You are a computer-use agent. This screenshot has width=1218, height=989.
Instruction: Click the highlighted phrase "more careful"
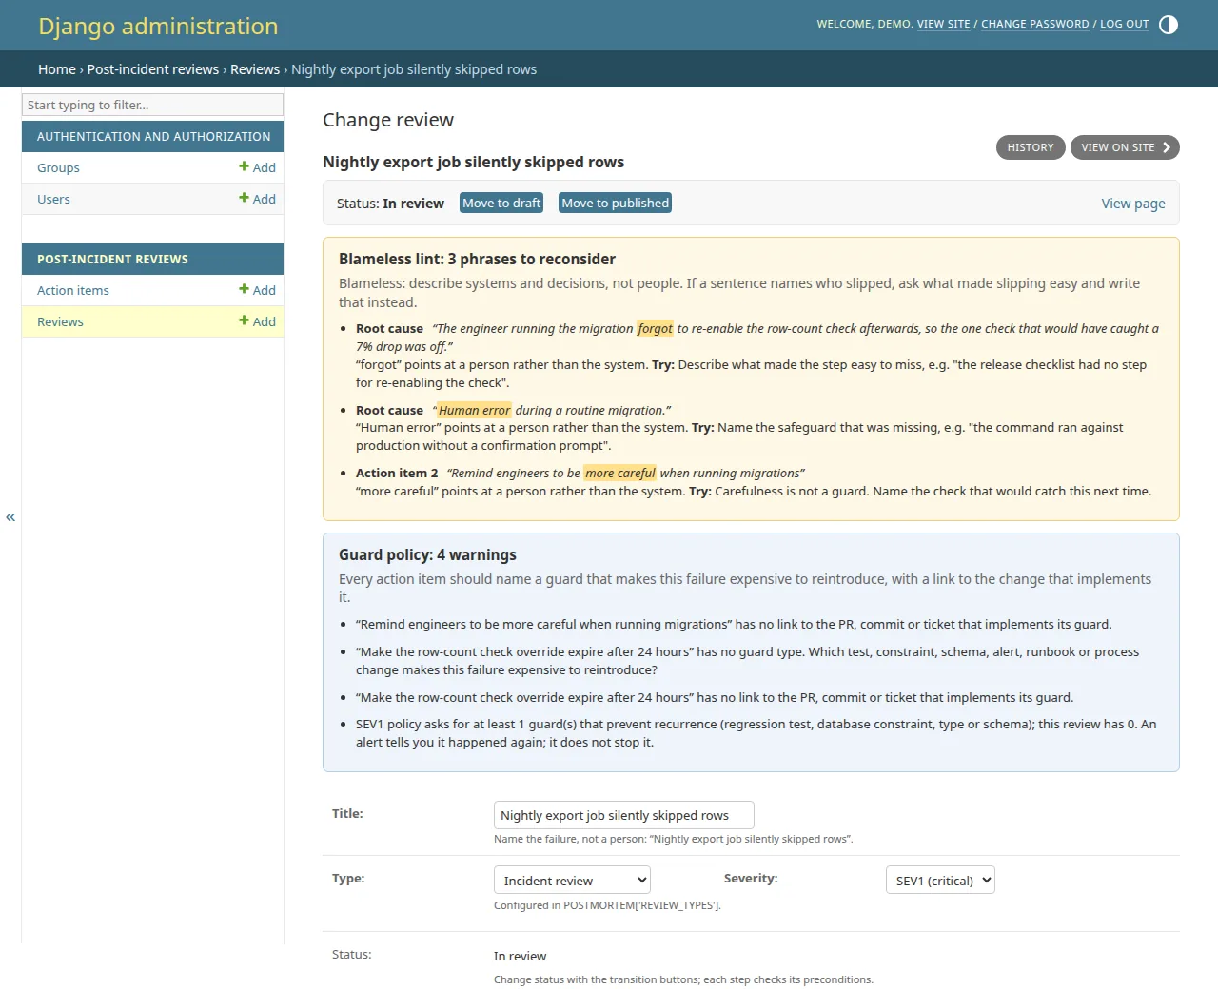(x=620, y=473)
